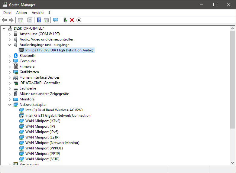The image size is (236, 173).
Task: Collapse Audioeingänge und -ausgänge category
Action: tap(10, 45)
